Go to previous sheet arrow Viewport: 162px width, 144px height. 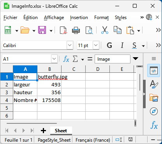15,130
